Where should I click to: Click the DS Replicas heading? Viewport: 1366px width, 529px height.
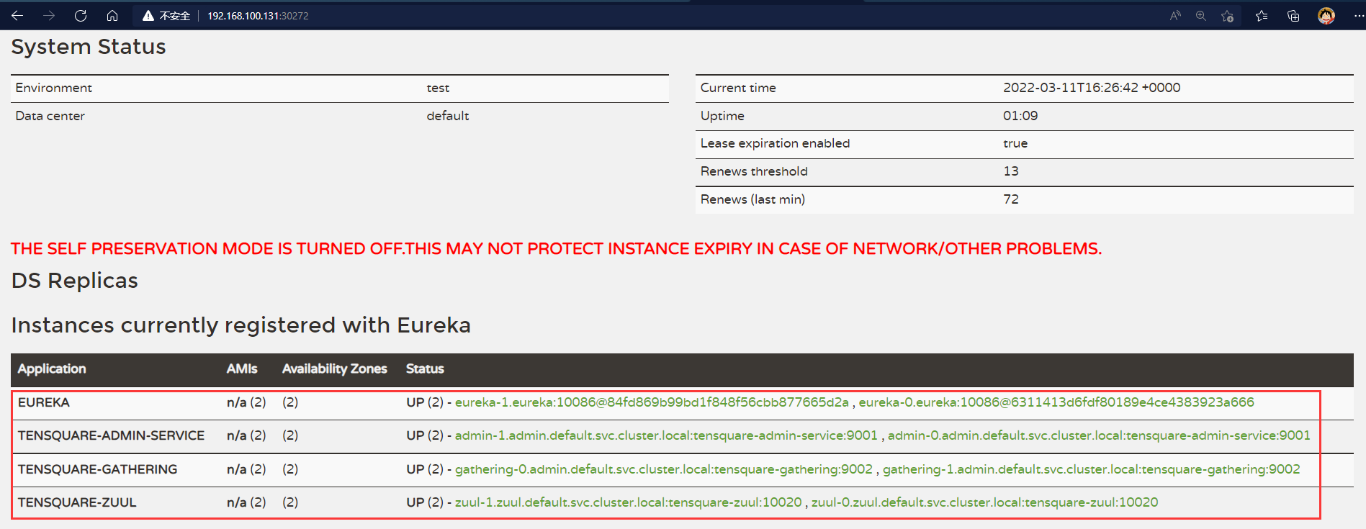pos(75,281)
